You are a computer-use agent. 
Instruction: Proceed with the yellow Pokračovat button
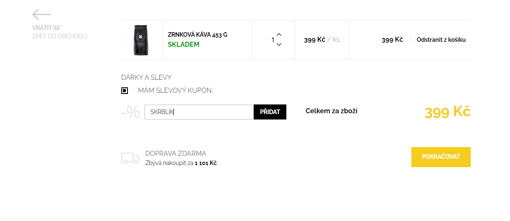[441, 157]
